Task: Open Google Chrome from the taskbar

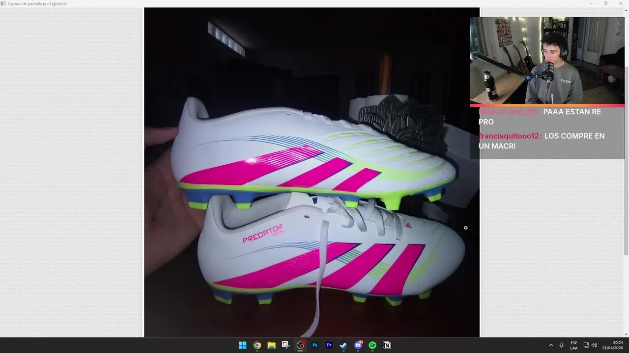Action: coord(257,345)
